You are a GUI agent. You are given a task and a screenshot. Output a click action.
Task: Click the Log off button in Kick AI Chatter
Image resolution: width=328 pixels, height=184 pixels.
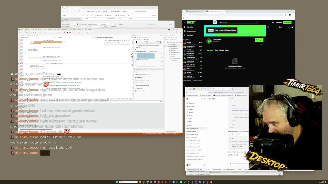(170, 24)
